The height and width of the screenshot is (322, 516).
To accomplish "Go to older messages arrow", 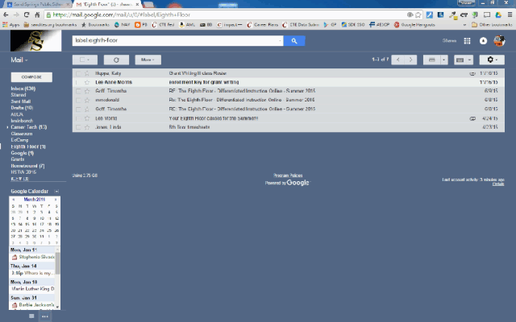I will (410, 60).
